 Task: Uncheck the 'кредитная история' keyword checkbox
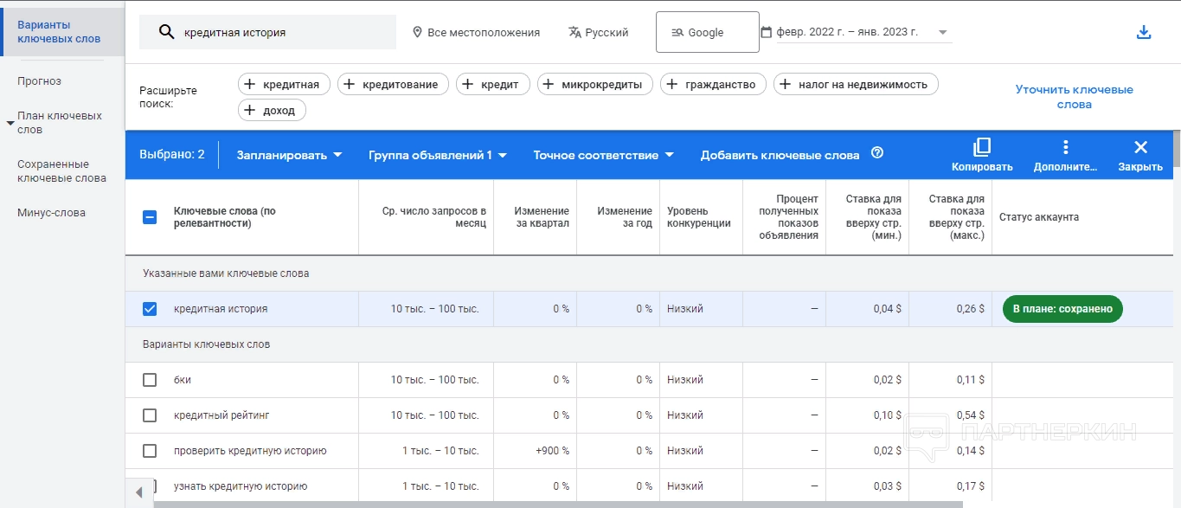(x=150, y=309)
